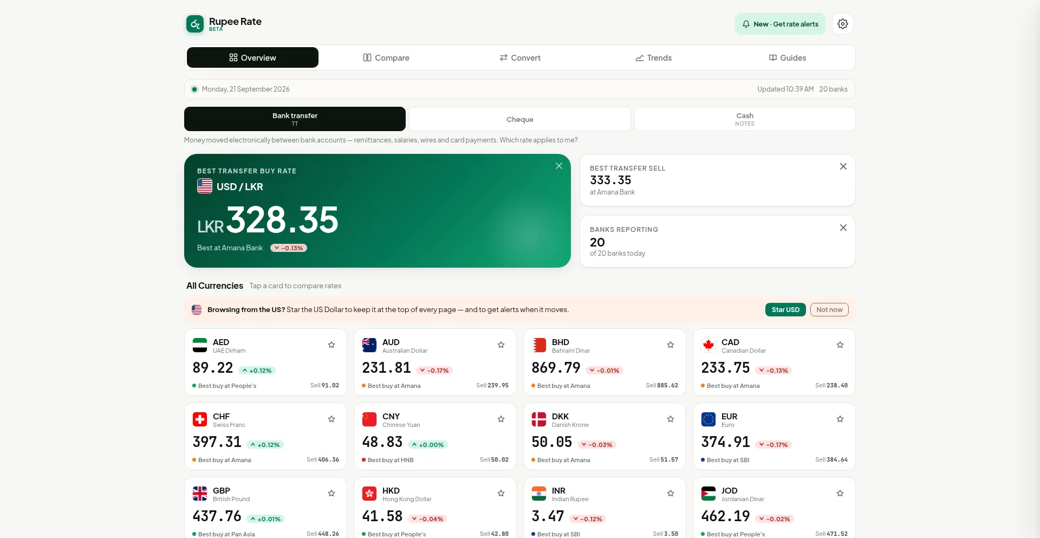Click the Canadian flag on CAD card
The width and height of the screenshot is (1040, 538).
tap(708, 345)
